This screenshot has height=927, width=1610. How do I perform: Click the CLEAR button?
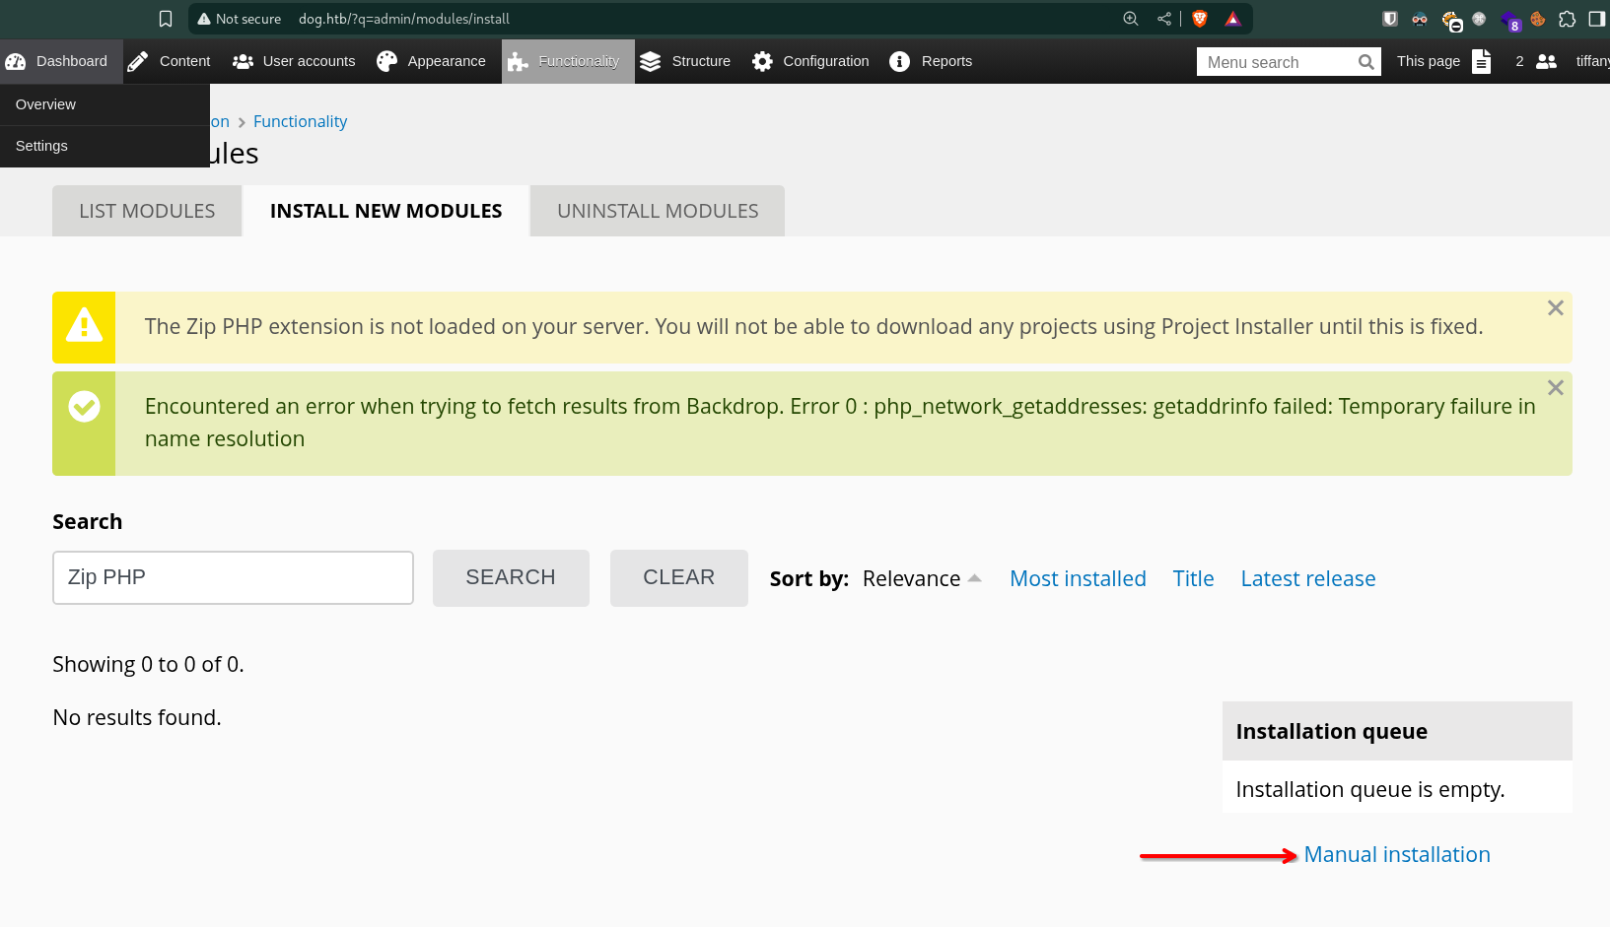point(679,578)
